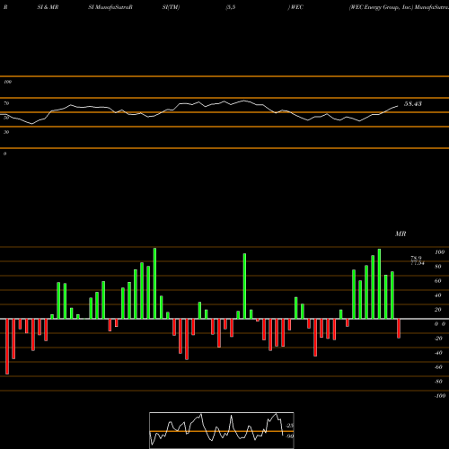449x449 pixels.
Task: Click the ') WEC' ticker text in header
Action: pos(295,7)
